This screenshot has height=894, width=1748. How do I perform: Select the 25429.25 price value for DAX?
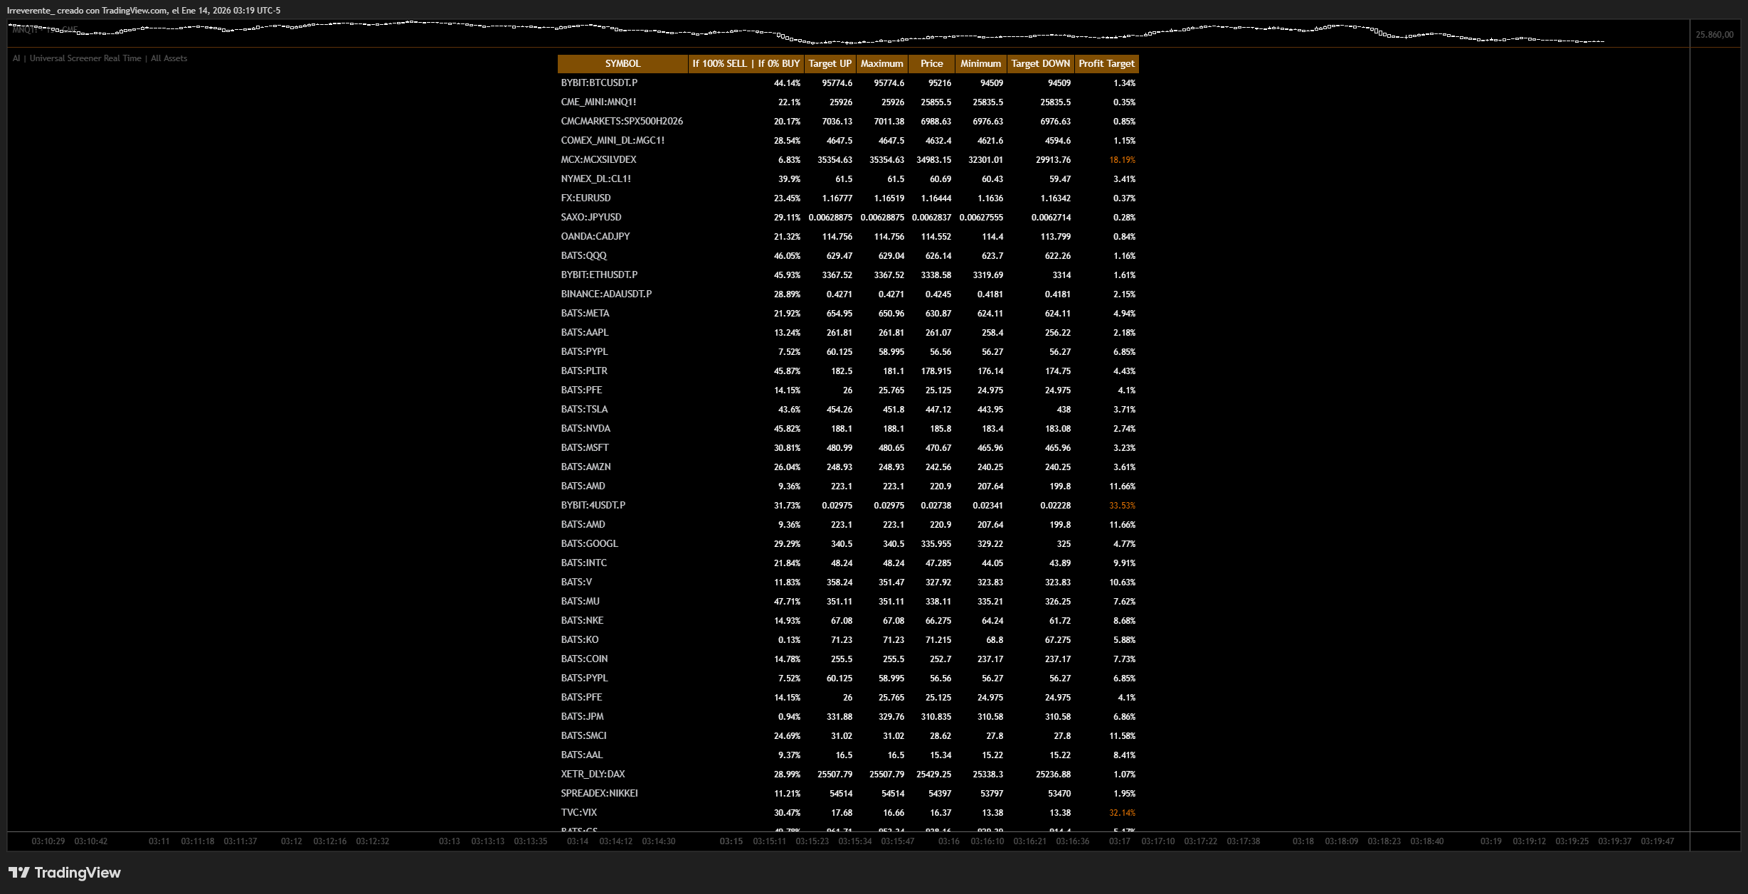tap(934, 775)
